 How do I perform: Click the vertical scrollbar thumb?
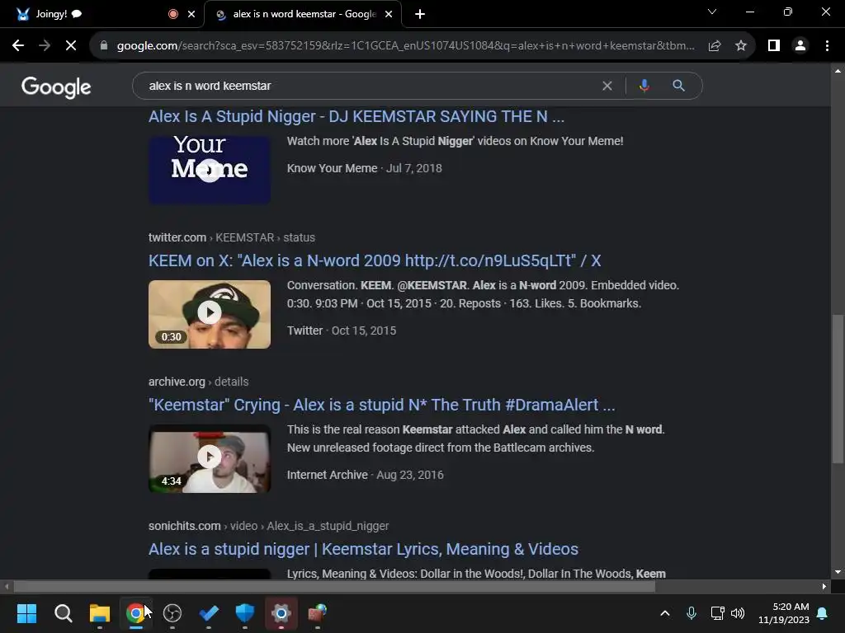838,389
